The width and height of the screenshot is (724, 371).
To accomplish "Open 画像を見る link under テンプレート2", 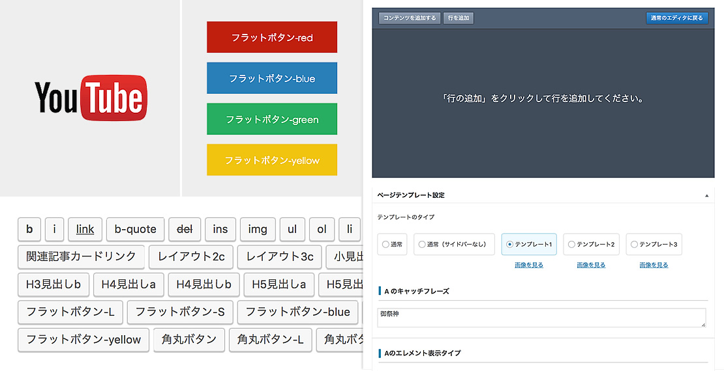I will click(x=591, y=265).
